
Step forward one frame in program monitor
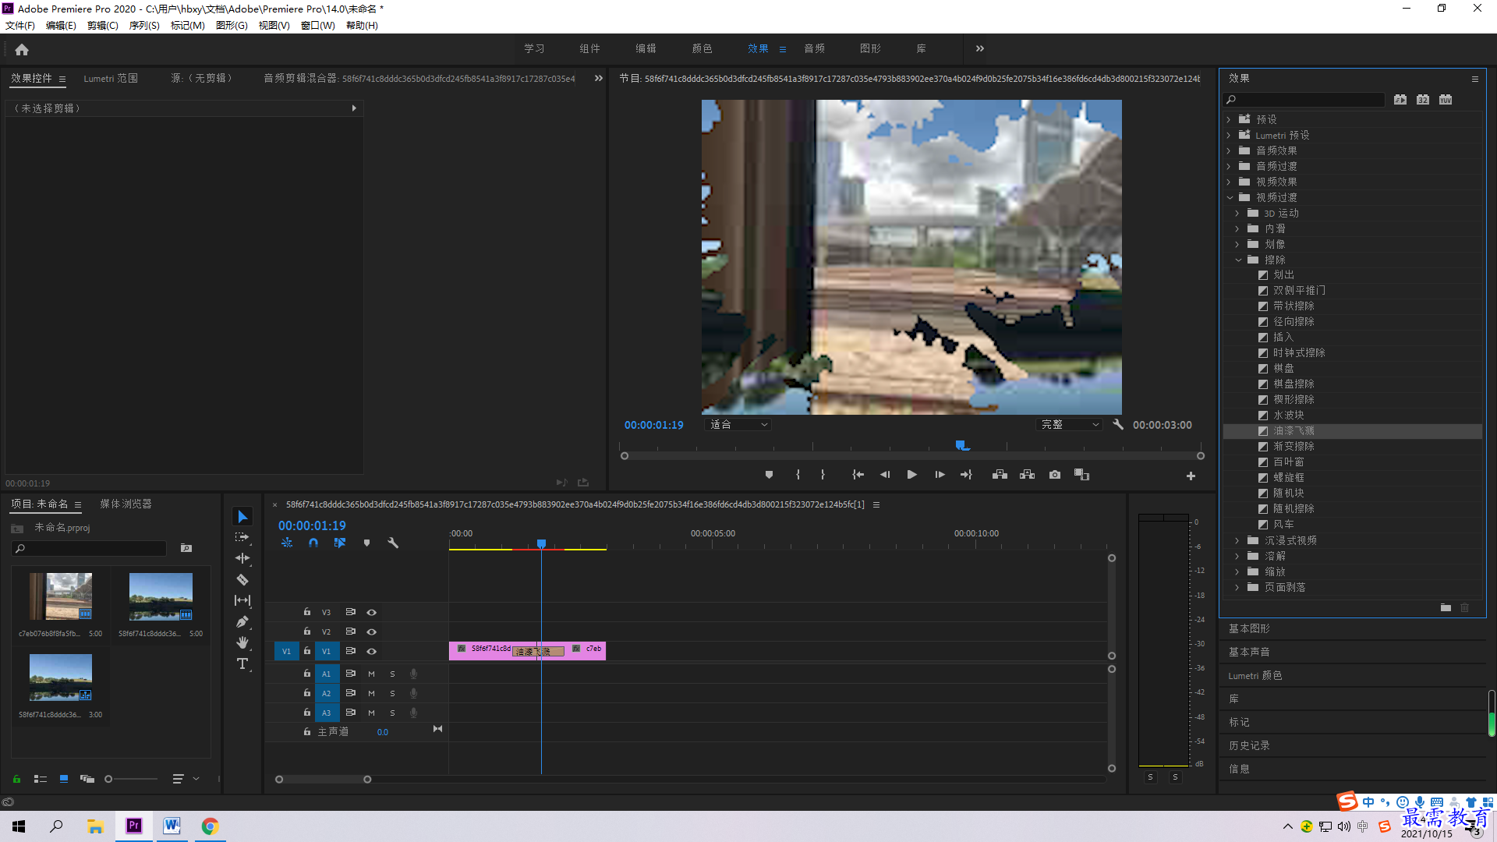940,475
